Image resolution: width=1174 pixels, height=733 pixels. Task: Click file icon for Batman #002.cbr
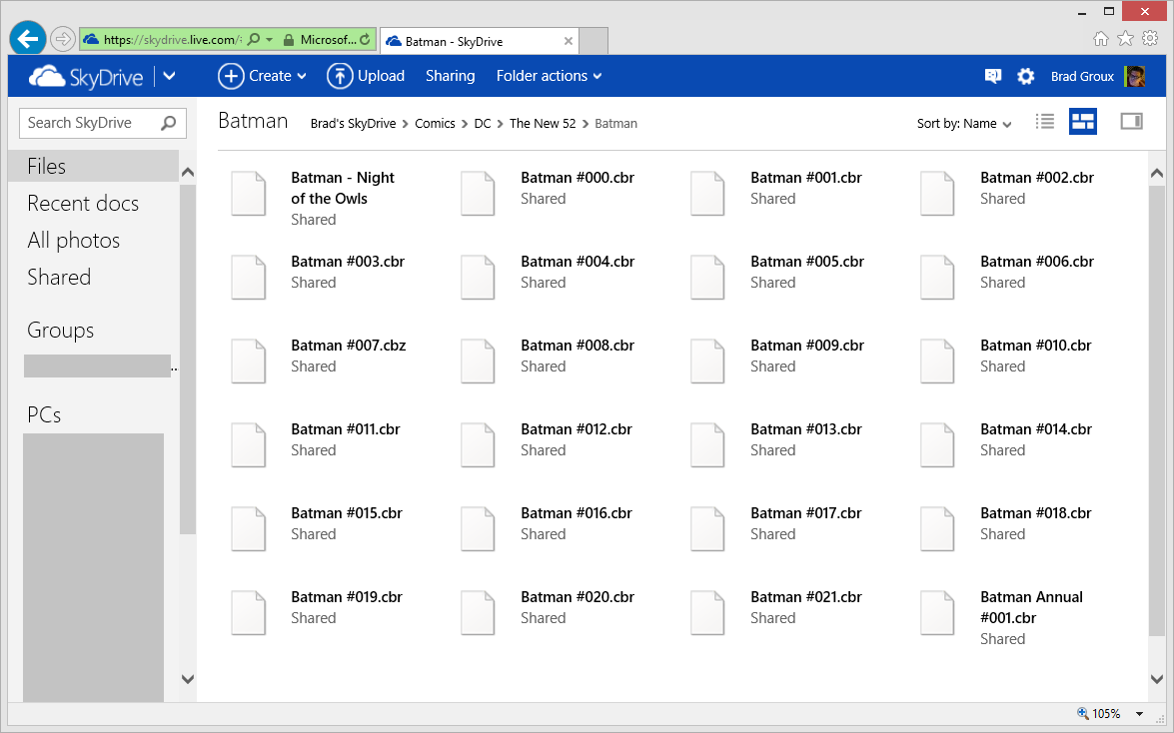pos(937,193)
